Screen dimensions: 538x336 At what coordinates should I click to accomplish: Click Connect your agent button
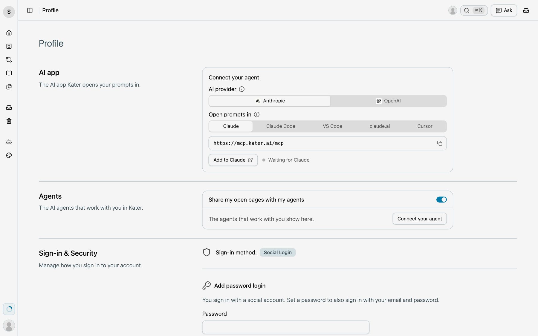coord(420,219)
